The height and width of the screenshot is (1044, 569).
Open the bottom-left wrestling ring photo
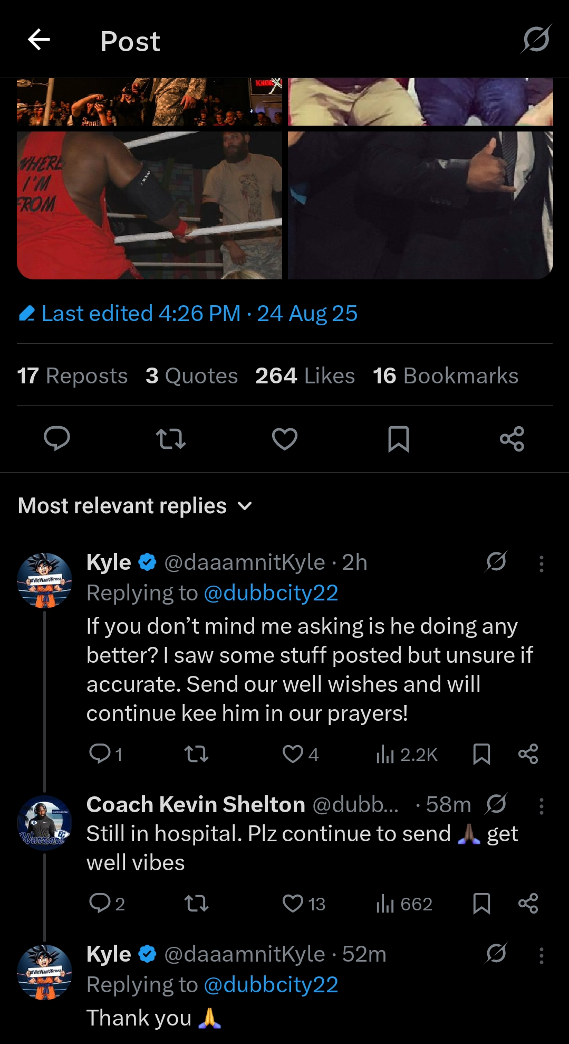click(149, 205)
